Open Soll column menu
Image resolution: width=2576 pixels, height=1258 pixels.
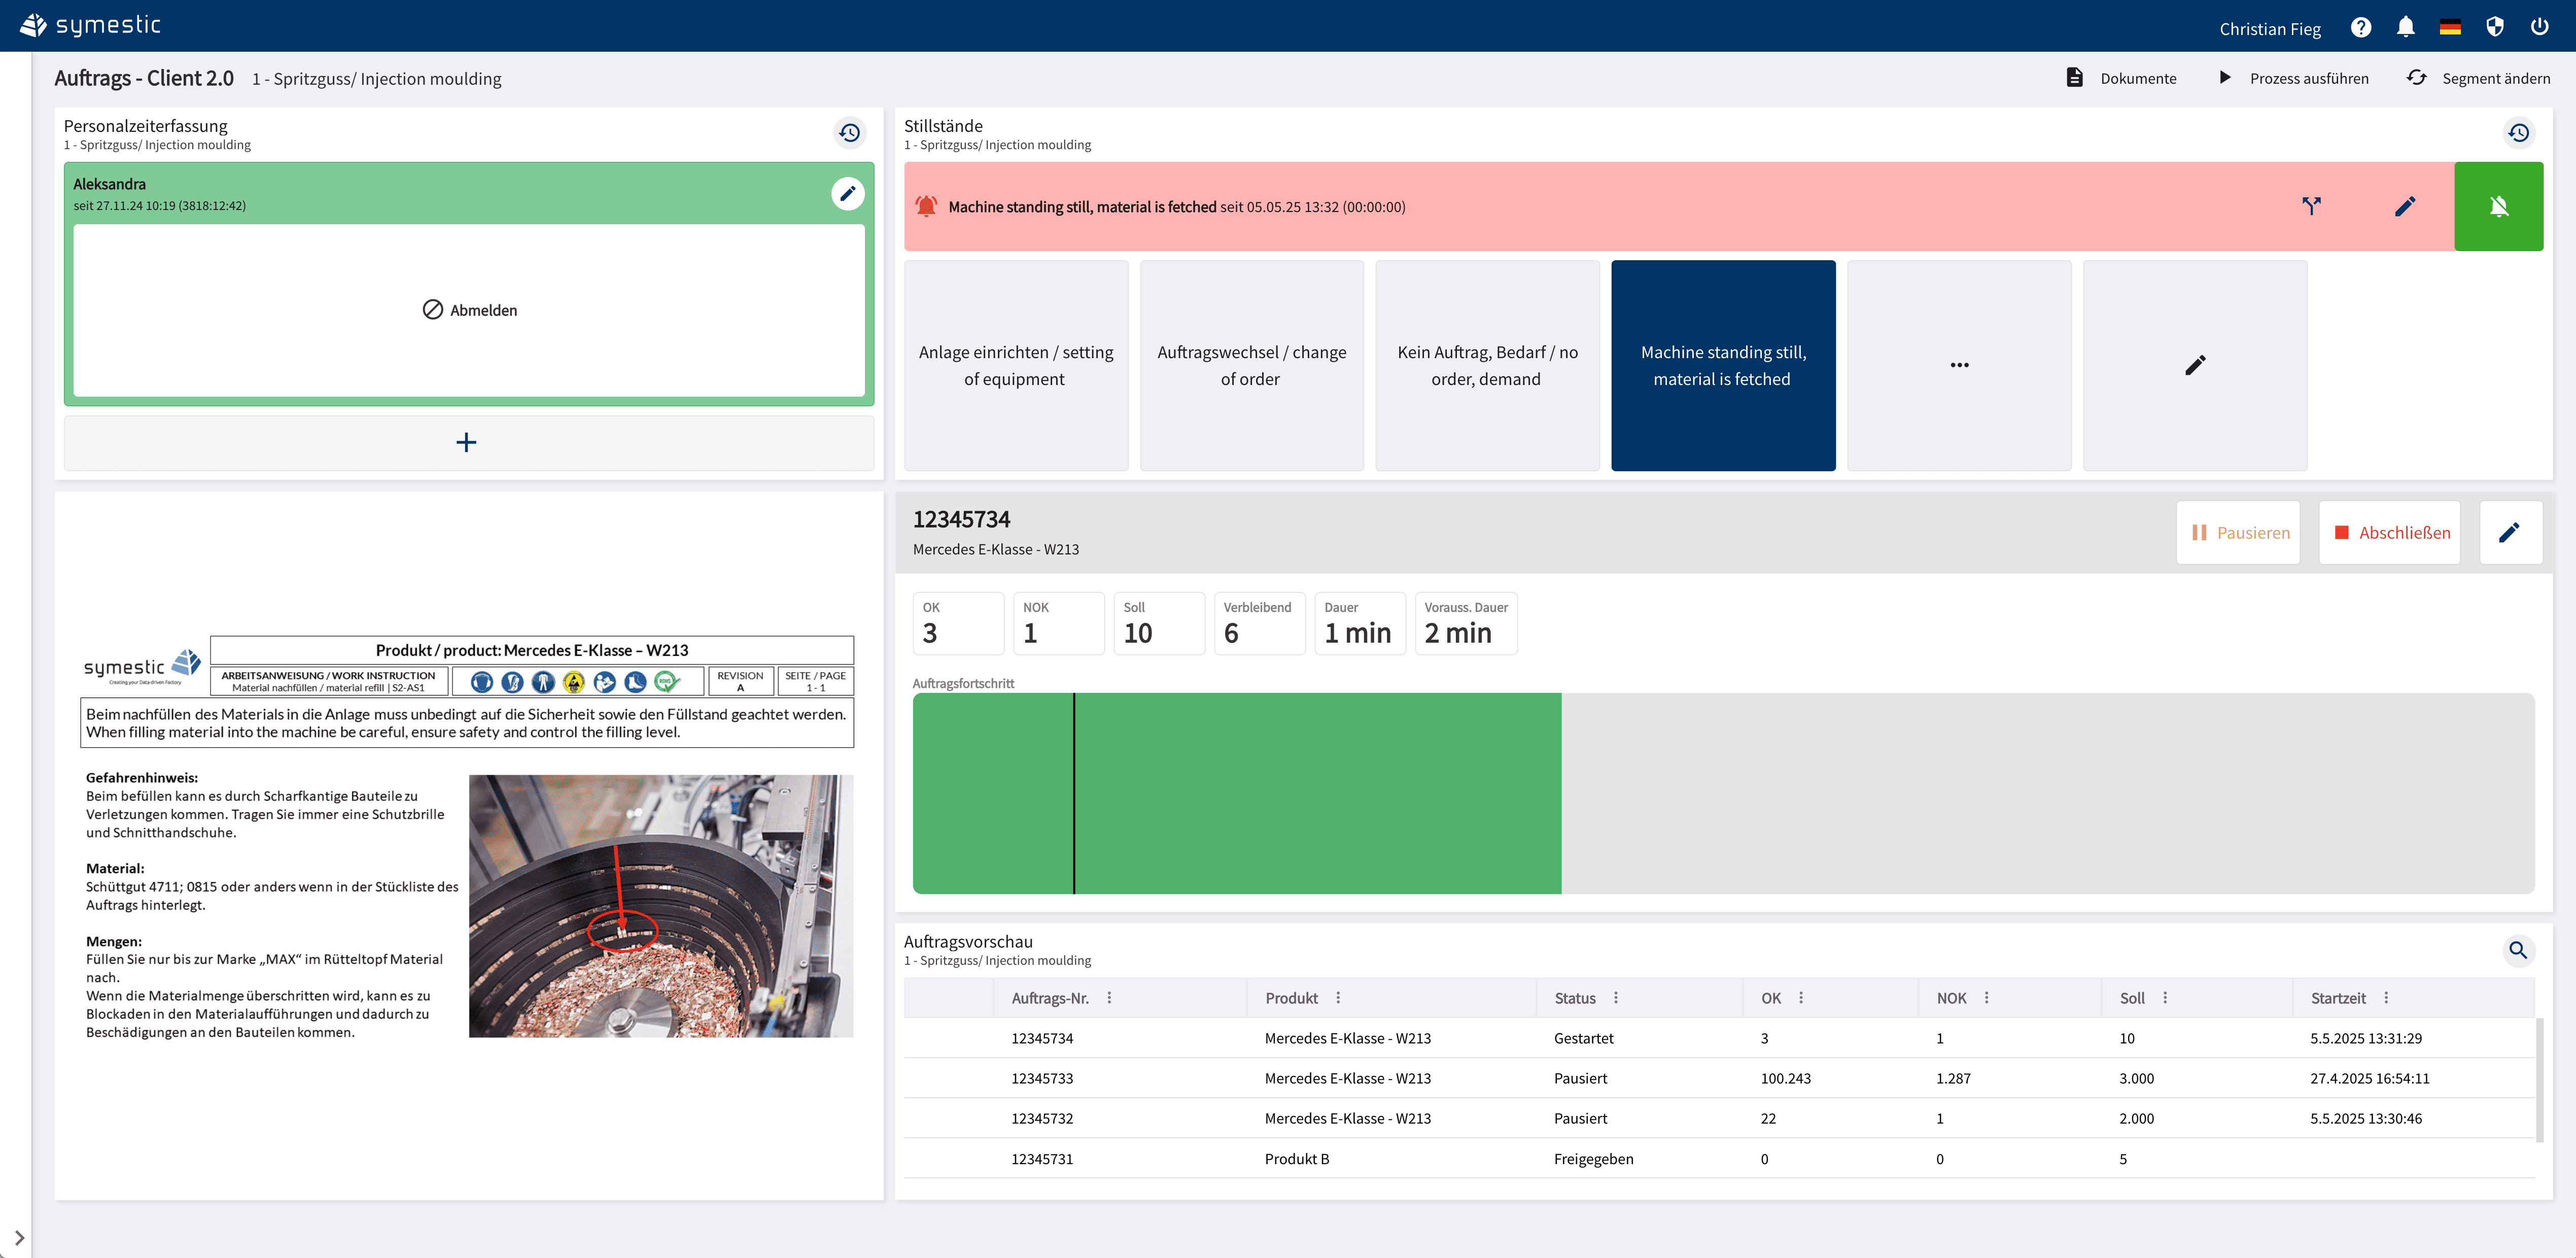coord(2165,998)
